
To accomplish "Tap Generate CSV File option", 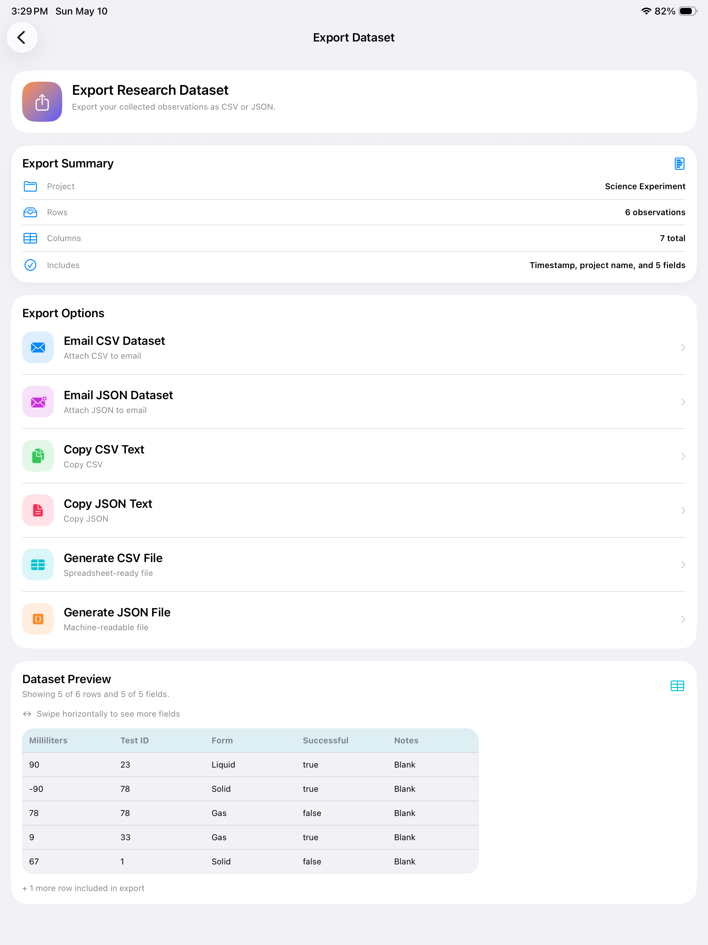I will (354, 565).
